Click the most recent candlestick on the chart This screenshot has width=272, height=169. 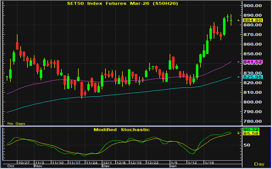(231, 20)
